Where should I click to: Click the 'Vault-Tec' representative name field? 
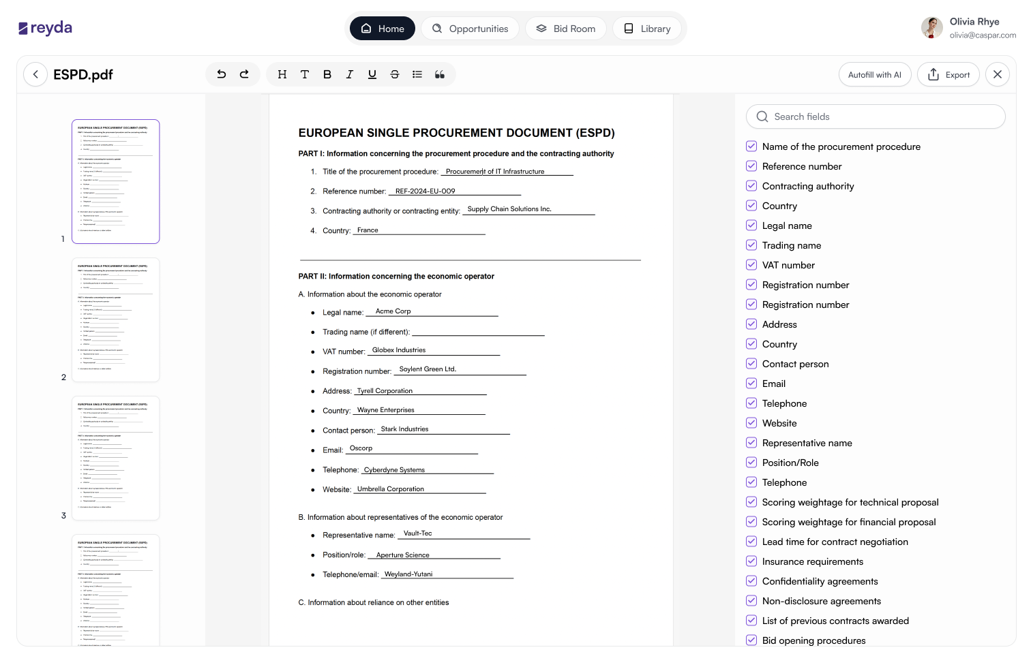[x=464, y=534]
